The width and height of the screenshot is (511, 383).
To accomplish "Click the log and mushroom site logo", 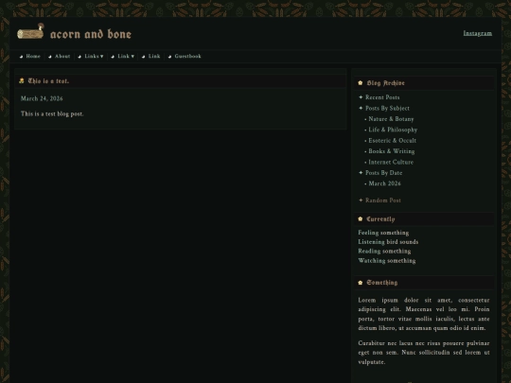I will click(30, 31).
